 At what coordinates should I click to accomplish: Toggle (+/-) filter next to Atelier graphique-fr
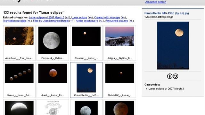(x=102, y=21)
